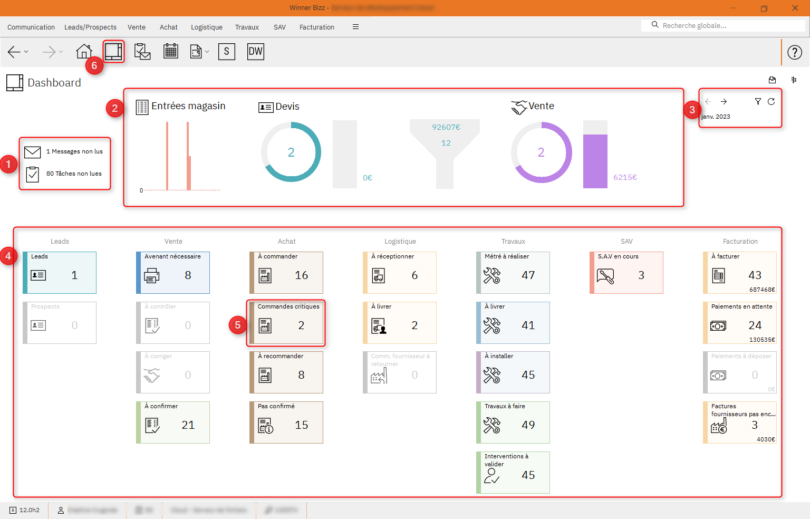Select the Logistique menu item

tap(206, 27)
